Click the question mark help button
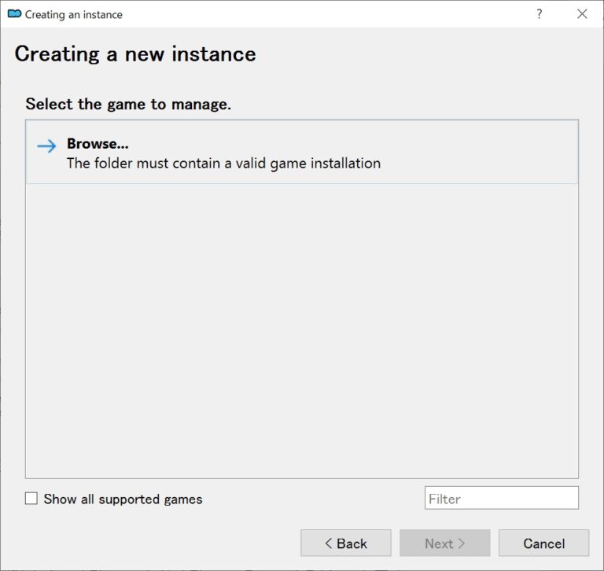Screen dimensions: 604x571 539,14
